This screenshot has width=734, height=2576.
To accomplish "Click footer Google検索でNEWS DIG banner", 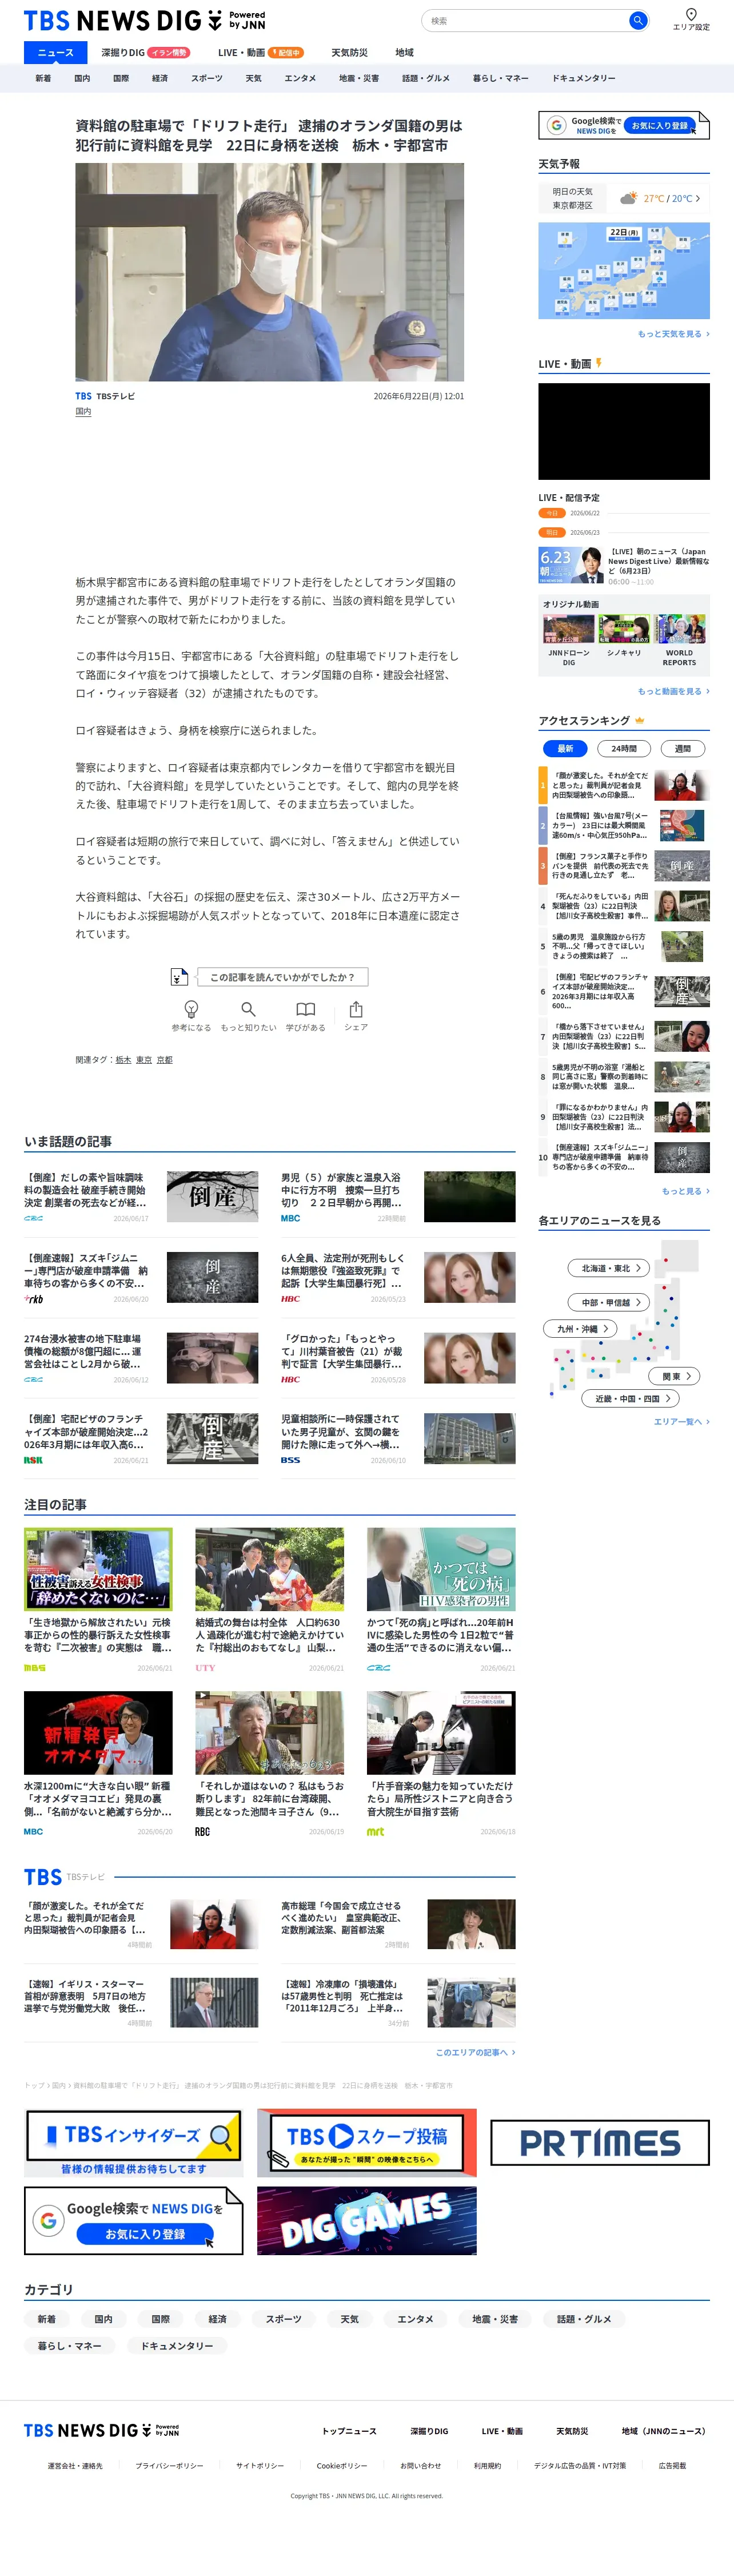I will (133, 2221).
